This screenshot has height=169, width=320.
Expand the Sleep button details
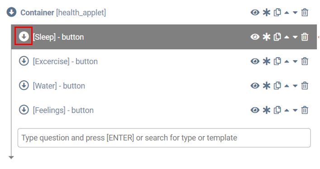tap(24, 37)
